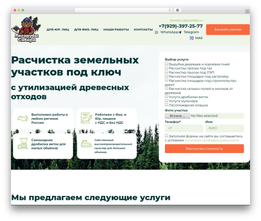Click the Telegram paper-plane icon
The height and width of the screenshot is (221, 261).
point(180,32)
